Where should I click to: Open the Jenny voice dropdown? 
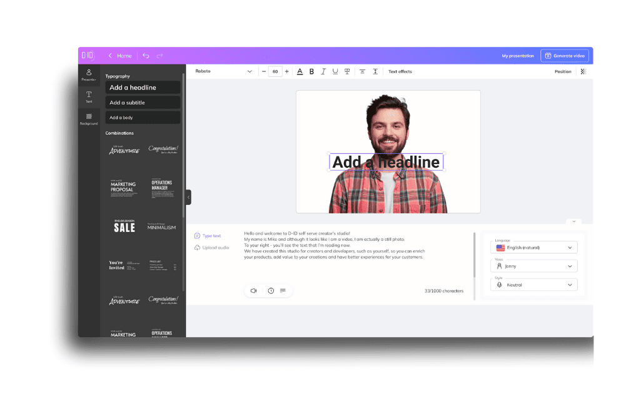point(534,267)
